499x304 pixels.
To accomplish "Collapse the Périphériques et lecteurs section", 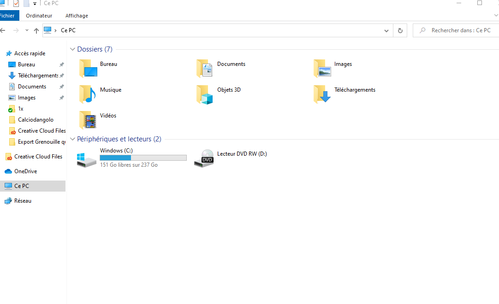I will coord(72,139).
